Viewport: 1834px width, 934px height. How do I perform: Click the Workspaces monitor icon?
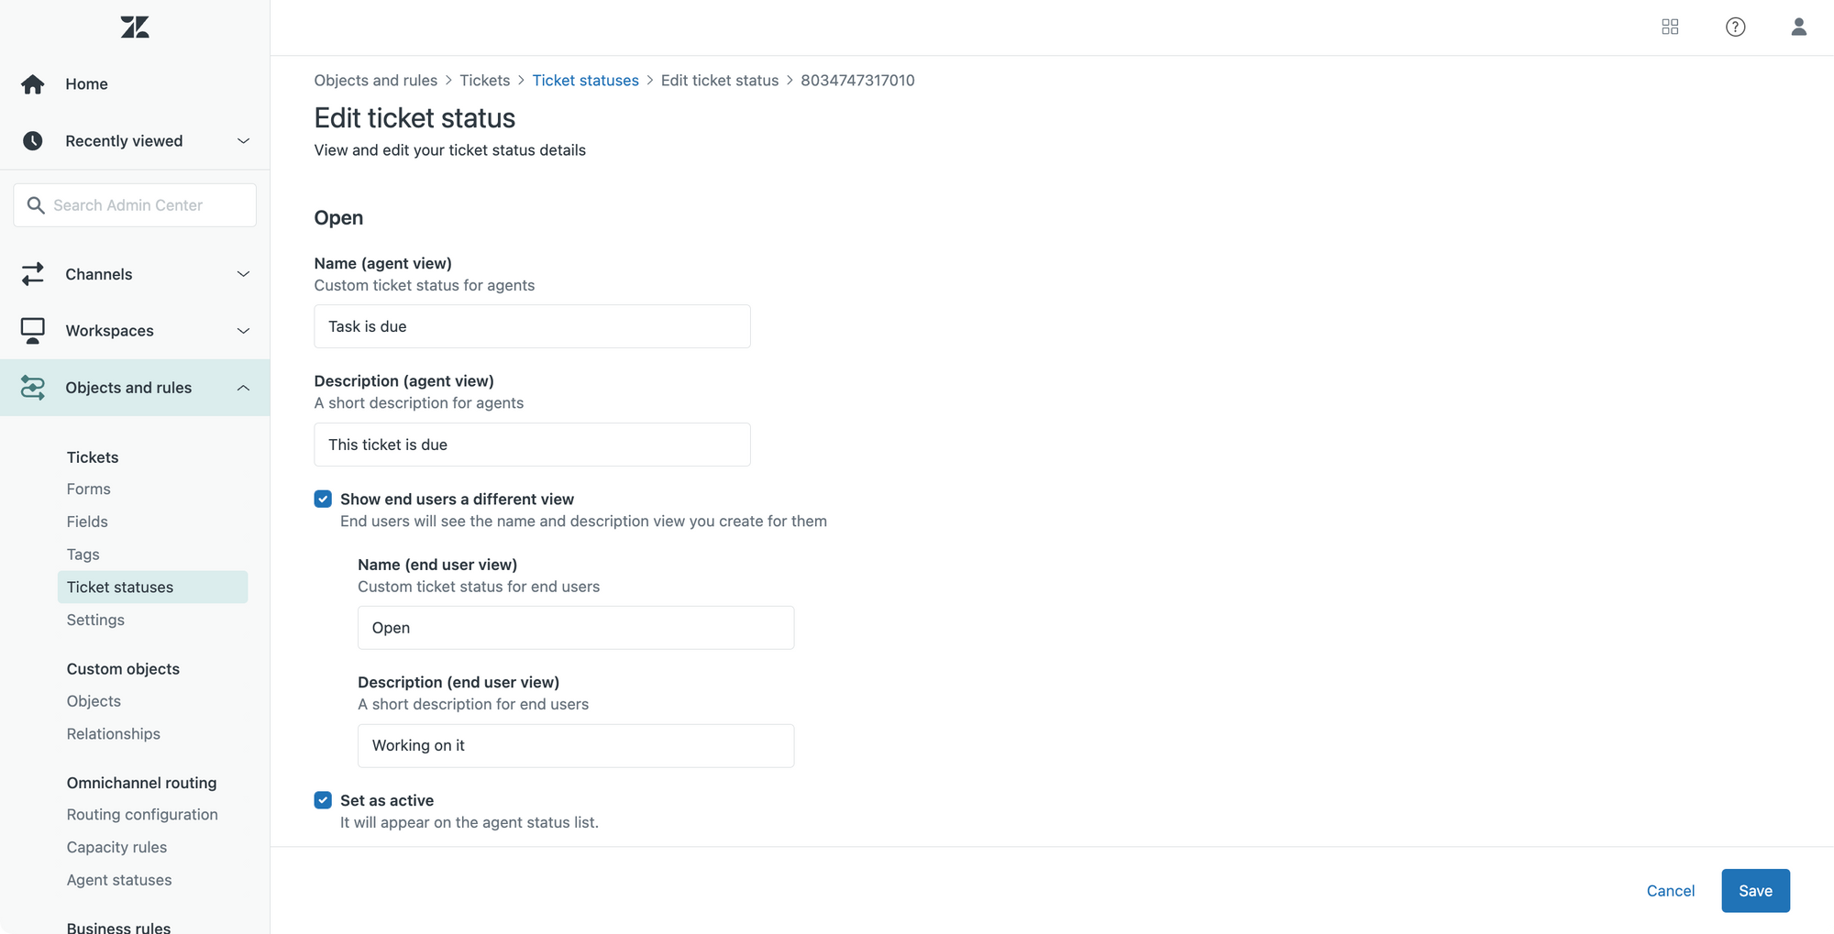(x=33, y=331)
